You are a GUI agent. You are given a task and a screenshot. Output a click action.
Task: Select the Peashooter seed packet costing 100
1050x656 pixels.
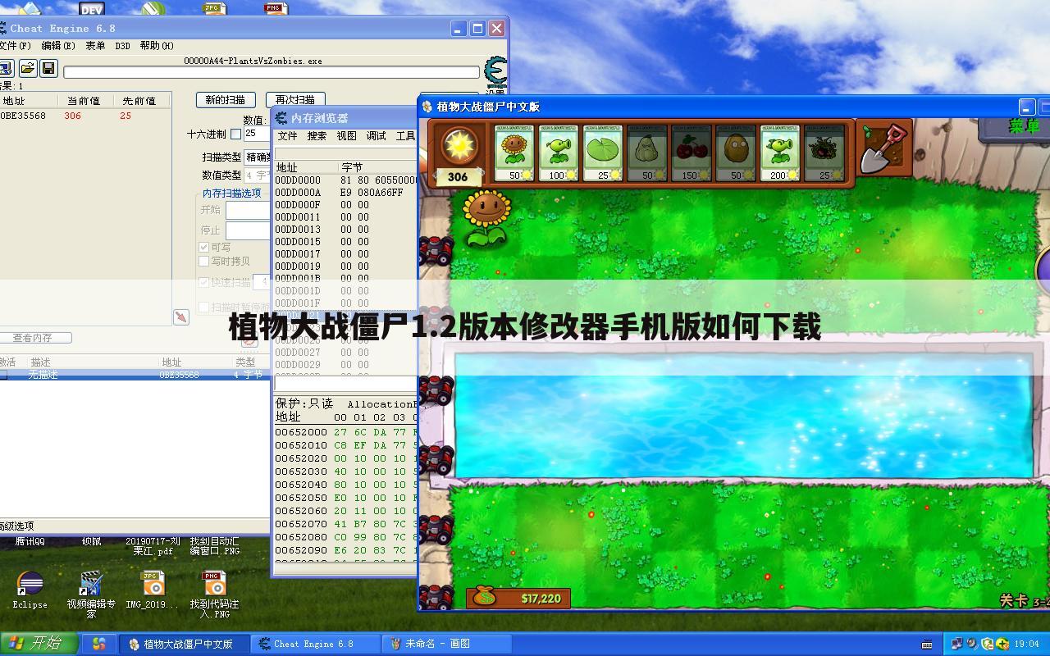tap(559, 153)
